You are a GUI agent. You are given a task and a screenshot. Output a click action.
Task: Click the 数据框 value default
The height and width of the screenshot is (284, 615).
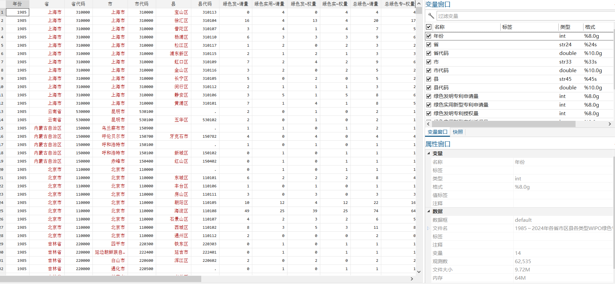tap(523, 220)
